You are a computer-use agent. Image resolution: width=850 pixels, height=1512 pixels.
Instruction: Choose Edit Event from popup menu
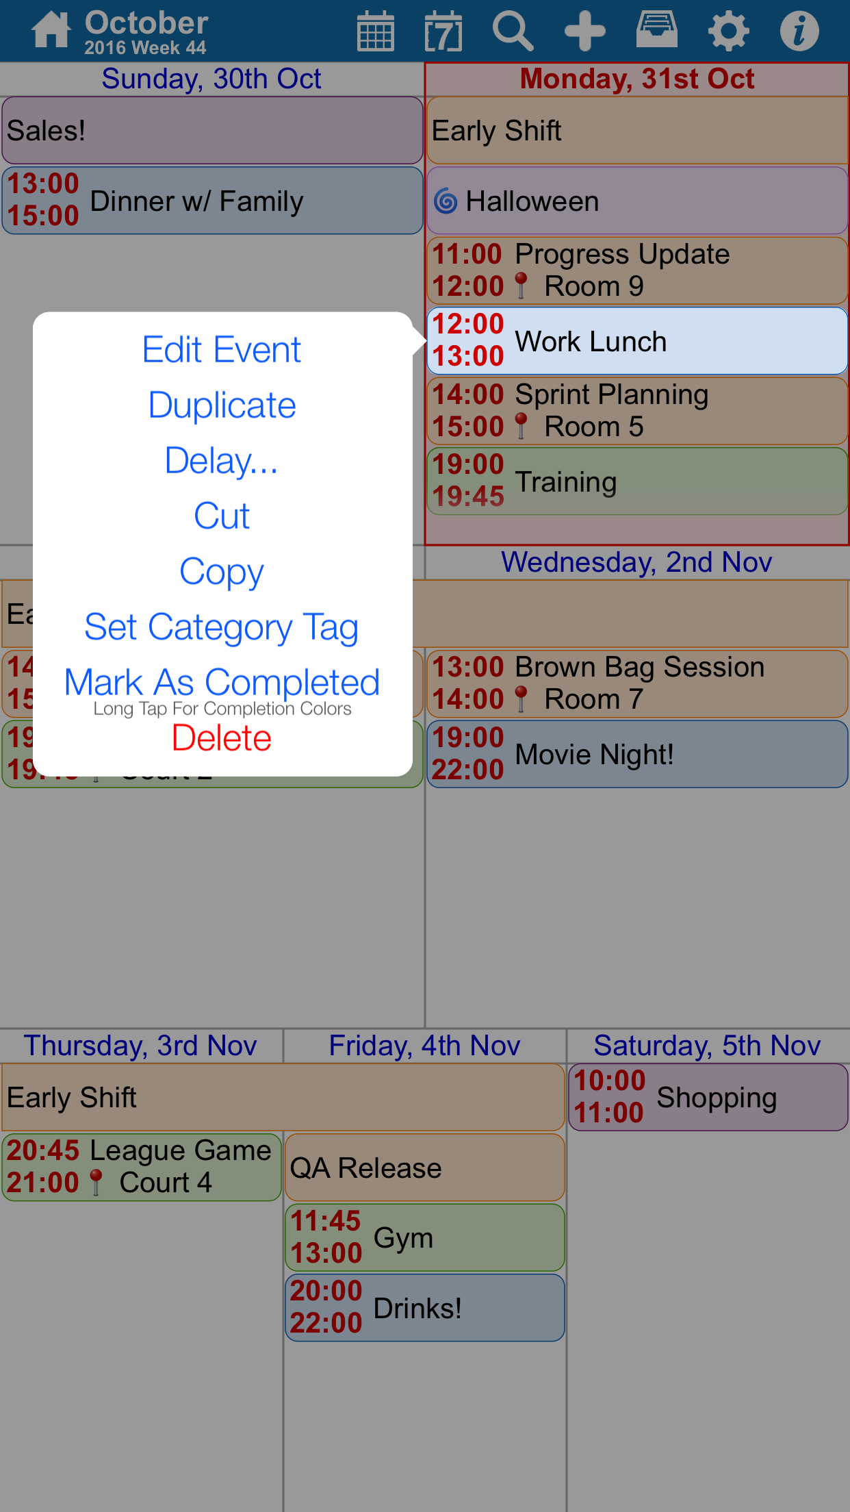(x=222, y=350)
